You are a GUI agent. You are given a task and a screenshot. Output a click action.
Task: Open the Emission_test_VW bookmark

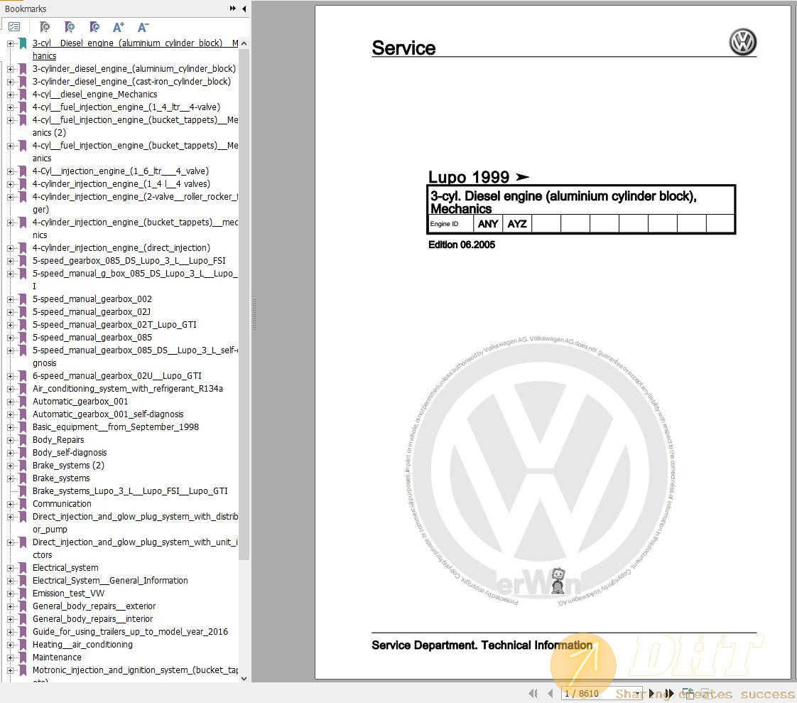coord(68,594)
